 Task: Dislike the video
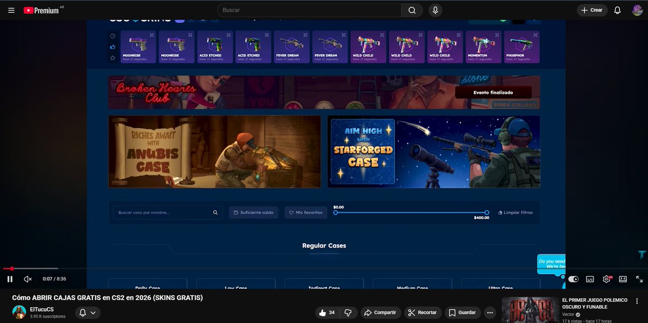pyautogui.click(x=348, y=312)
